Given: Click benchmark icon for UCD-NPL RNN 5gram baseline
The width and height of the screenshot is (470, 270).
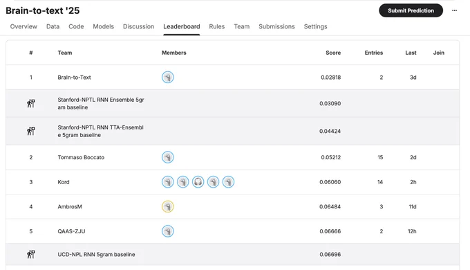Looking at the screenshot, I should [31, 254].
